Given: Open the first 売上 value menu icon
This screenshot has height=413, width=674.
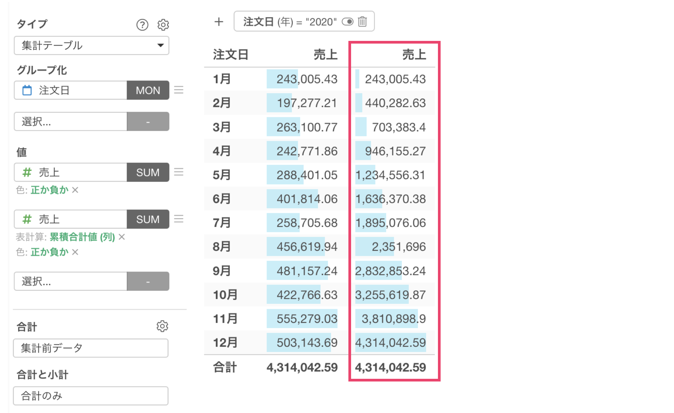Looking at the screenshot, I should (179, 172).
